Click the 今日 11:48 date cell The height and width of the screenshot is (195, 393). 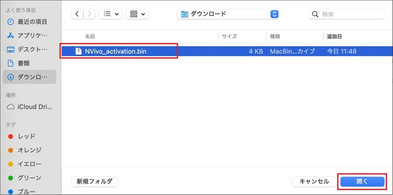click(342, 52)
